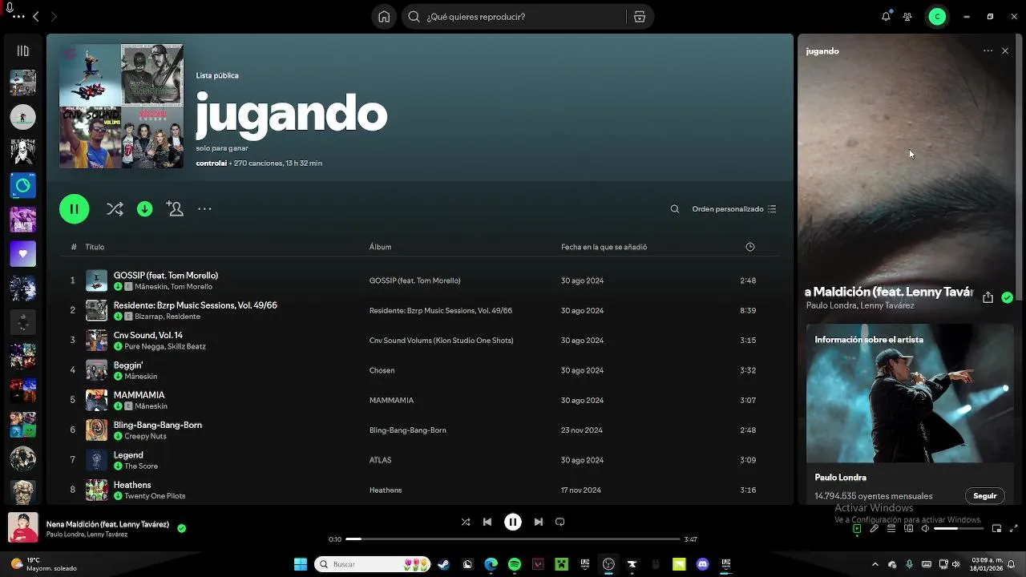1026x577 pixels.
Task: Select the track "MAMMAMIA" title
Action: coord(139,395)
